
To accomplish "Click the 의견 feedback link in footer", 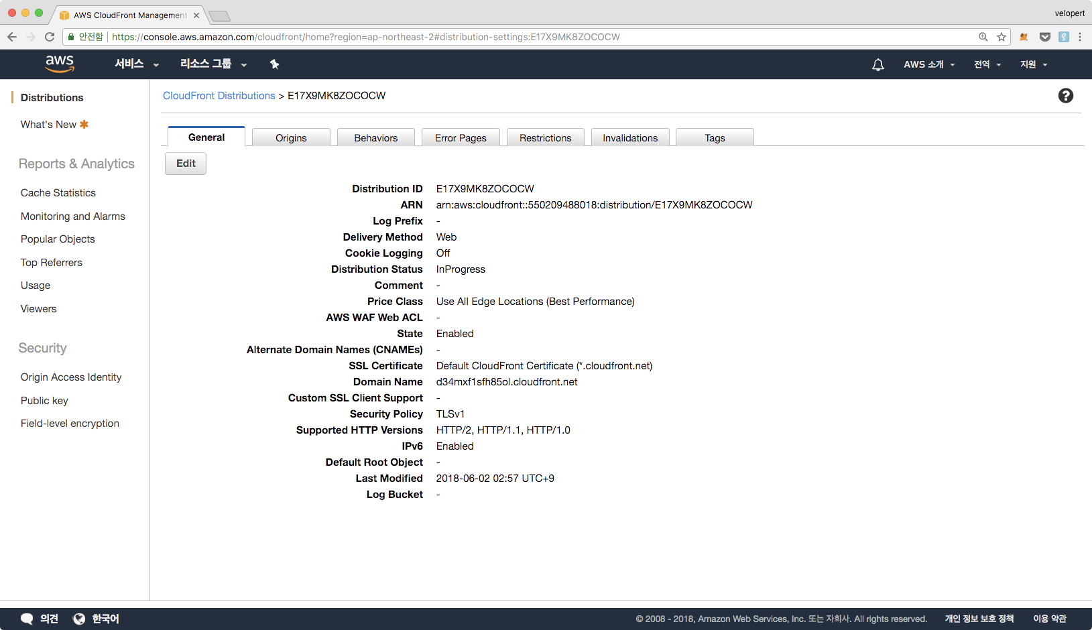I will (x=49, y=619).
